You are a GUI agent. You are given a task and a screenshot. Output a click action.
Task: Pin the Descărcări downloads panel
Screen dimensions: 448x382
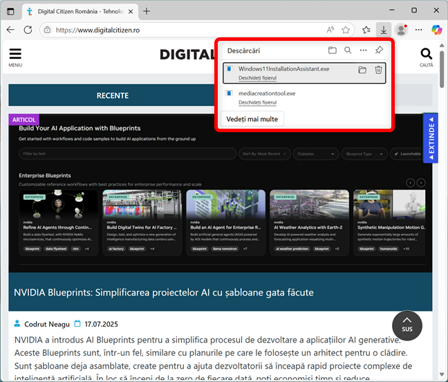[379, 51]
